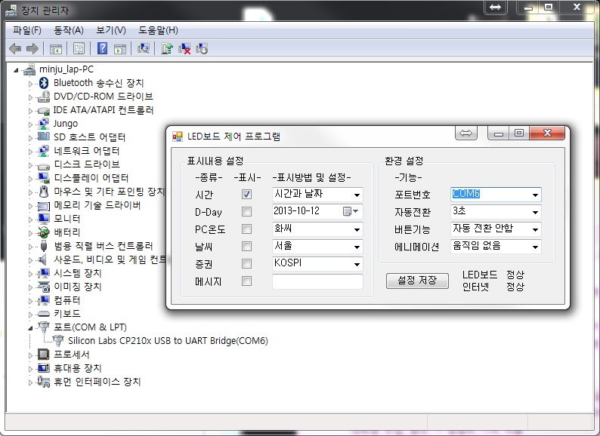Click the 휴먼 인터페이스 장치 icon
This screenshot has height=436, width=600.
click(44, 382)
